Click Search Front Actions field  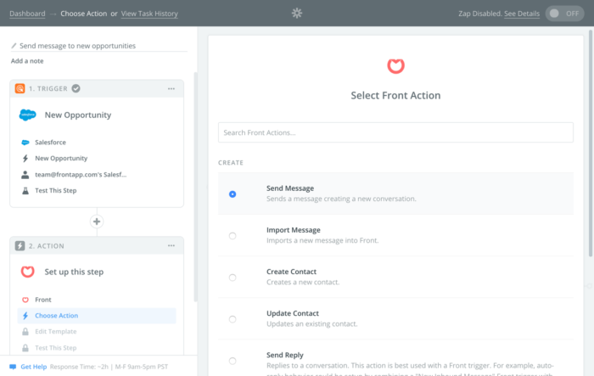point(395,132)
